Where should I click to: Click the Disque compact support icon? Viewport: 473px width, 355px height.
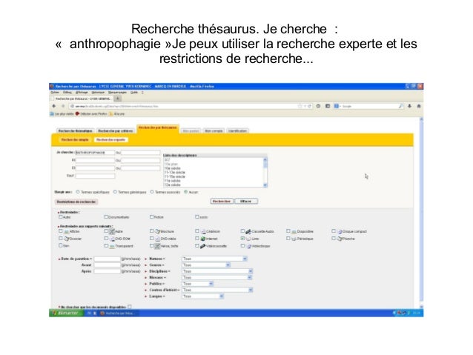(x=340, y=232)
